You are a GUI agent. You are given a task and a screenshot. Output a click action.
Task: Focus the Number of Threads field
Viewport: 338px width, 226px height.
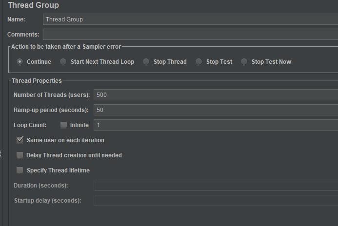[216, 94]
